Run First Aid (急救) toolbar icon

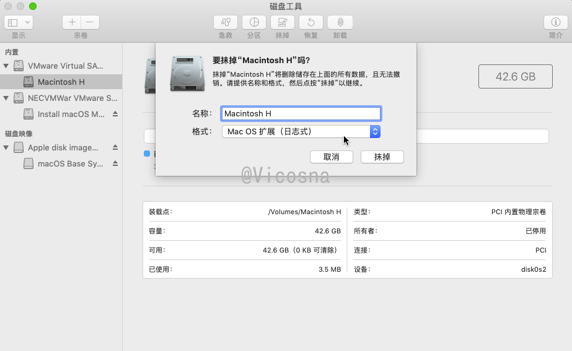tap(226, 22)
